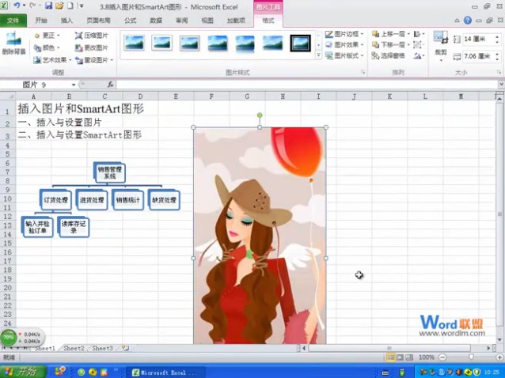Switch to Normal view in status bar
The height and width of the screenshot is (378, 505).
click(390, 357)
